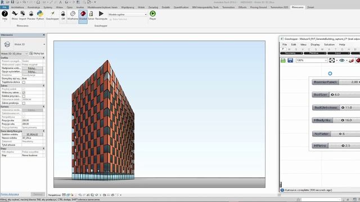
Task: Toggle Widoczny zakres checkbox
Action: 24,93
